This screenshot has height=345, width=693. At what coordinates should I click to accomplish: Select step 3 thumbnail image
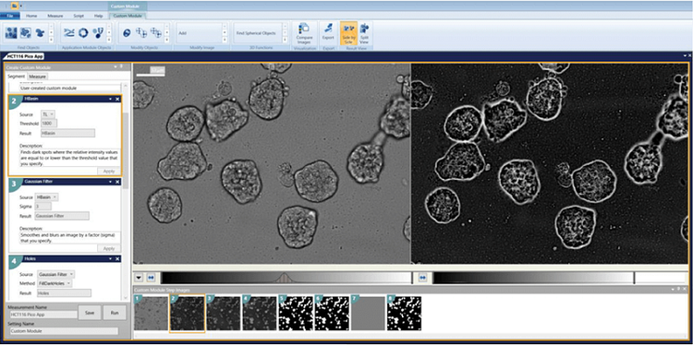(x=224, y=314)
